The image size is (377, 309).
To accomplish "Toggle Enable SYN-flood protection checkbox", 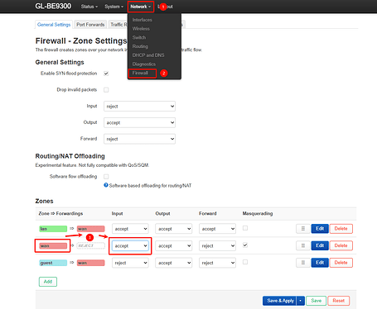I will pos(106,74).
